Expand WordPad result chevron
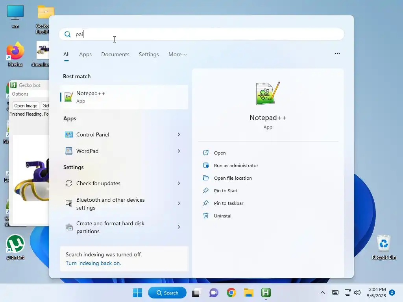The image size is (403, 302). click(x=179, y=151)
